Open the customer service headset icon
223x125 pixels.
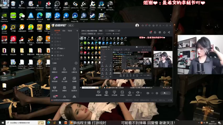click(142, 26)
